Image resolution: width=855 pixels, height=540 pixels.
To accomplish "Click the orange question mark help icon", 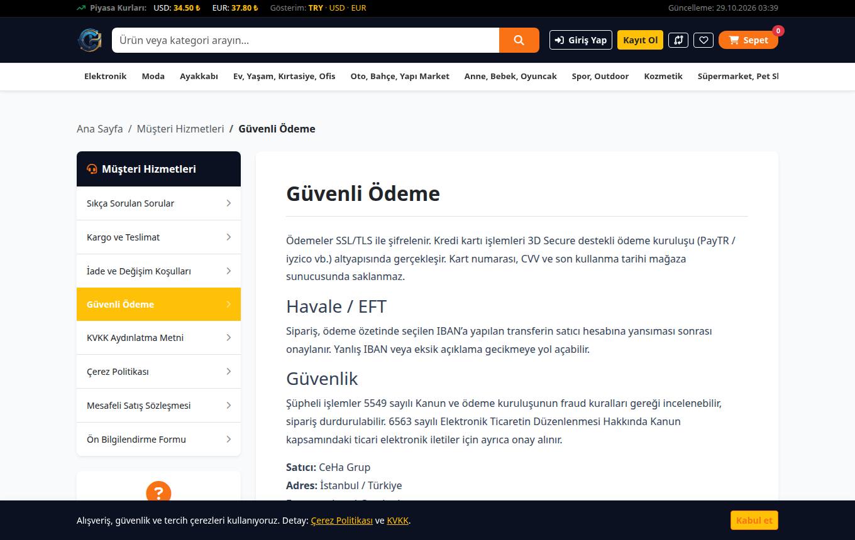I will coord(158,493).
